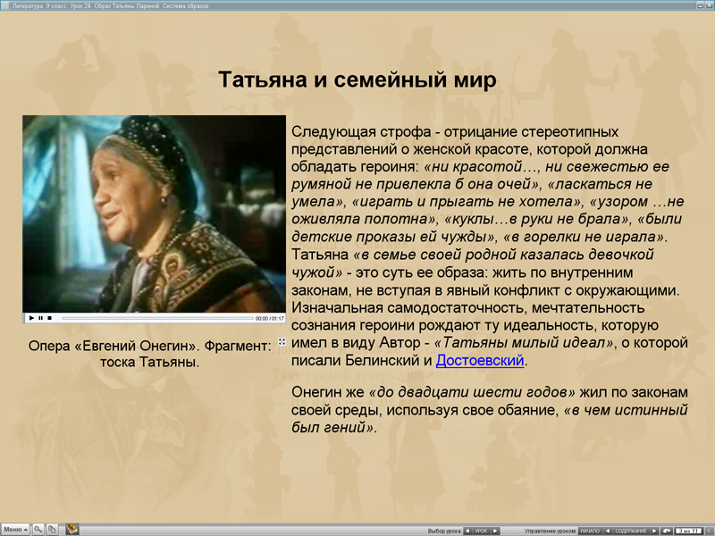
Task: Open the textbook icon on the bottom toolbar
Action: [71, 528]
